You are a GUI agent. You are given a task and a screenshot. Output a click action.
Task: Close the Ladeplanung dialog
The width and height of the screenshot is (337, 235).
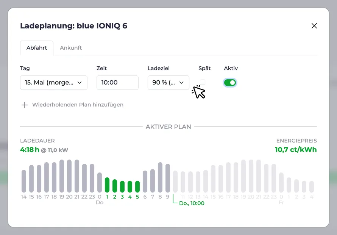[314, 26]
